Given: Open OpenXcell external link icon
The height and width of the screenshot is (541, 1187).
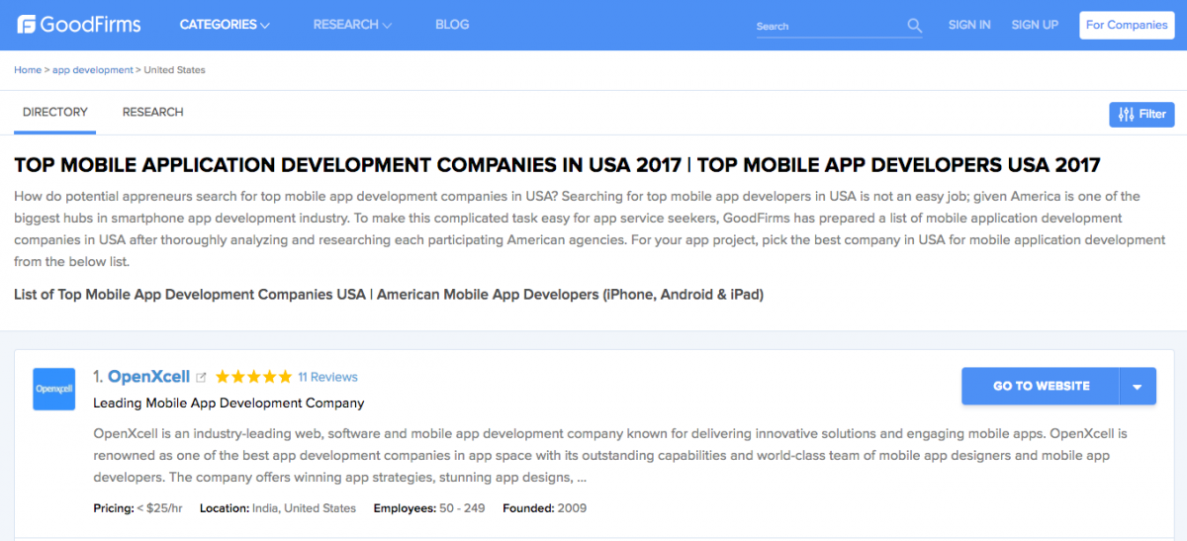Looking at the screenshot, I should [x=202, y=377].
